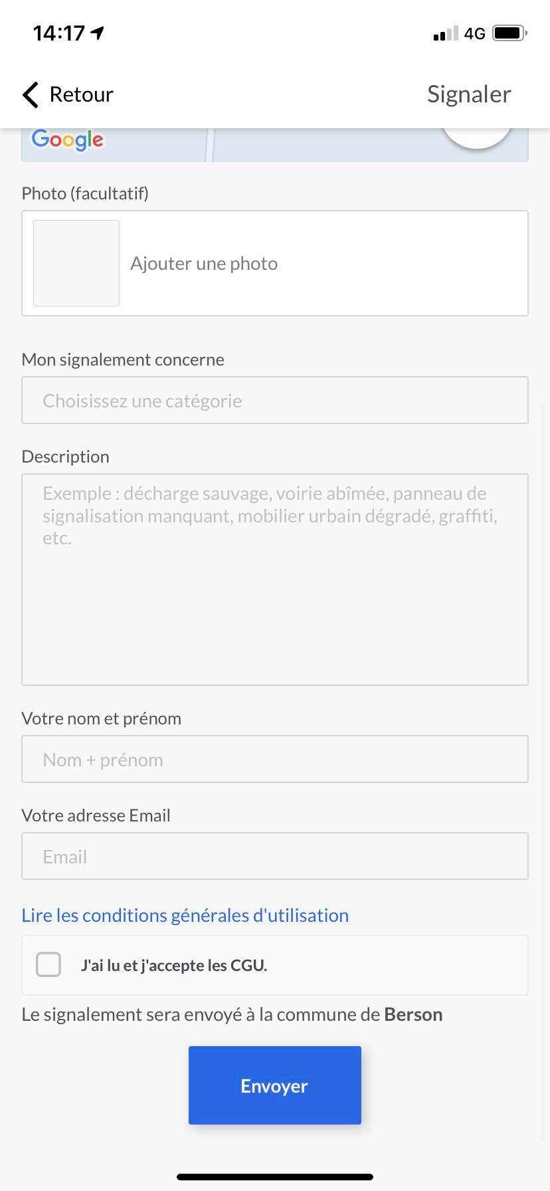Submit the report with Envoyer
550x1191 pixels.
[x=275, y=1085]
